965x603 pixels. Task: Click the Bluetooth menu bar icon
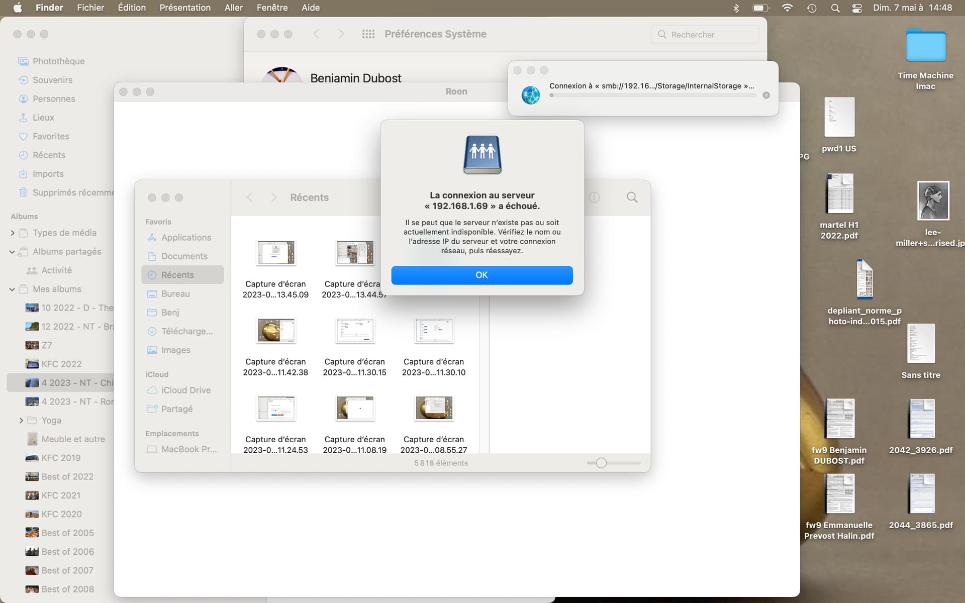point(736,8)
